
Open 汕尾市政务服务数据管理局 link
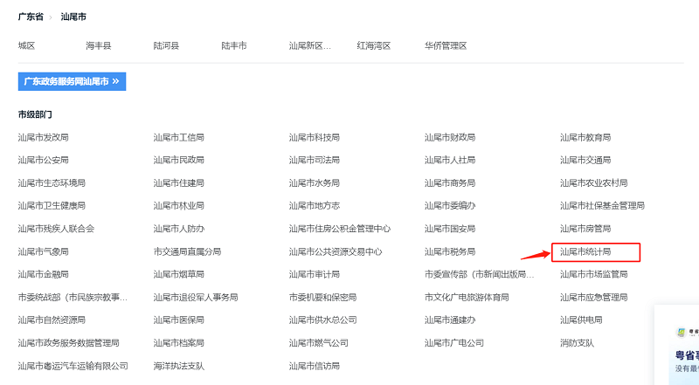[69, 343]
